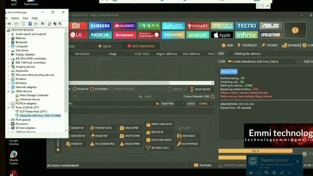Select the Nokia brand tile
The width and height of the screenshot is (313, 176).
100,35
